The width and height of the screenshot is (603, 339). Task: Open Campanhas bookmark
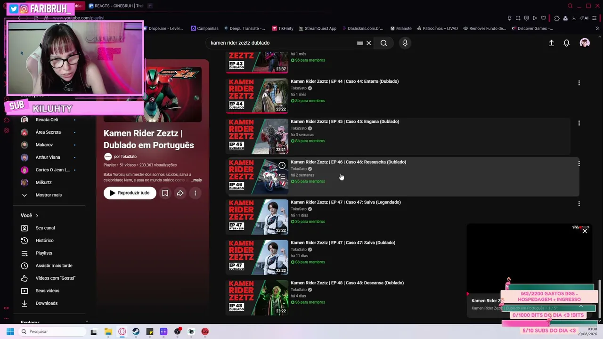tap(204, 28)
